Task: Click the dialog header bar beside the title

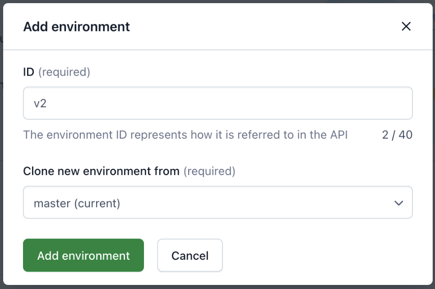Action: (262, 27)
